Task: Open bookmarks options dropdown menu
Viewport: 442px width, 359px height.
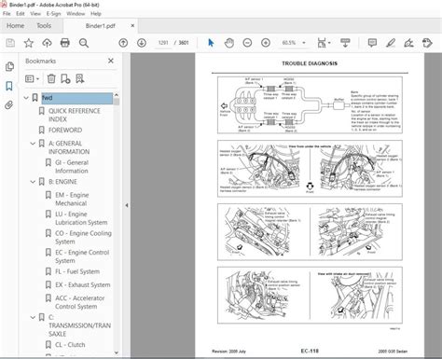Action: pos(32,79)
